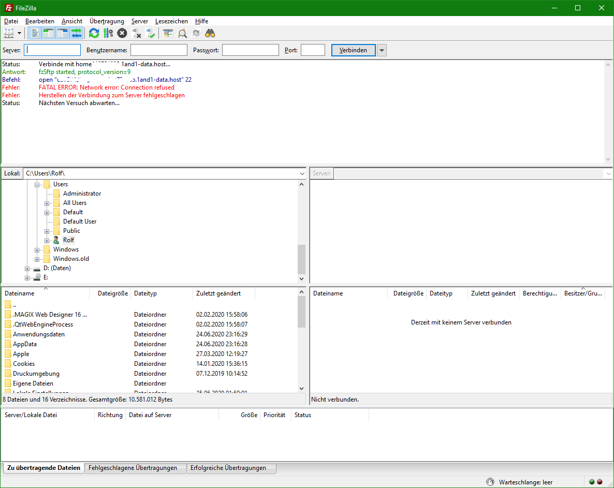This screenshot has height=488, width=614.
Task: Toggle message log display
Action: (x=35, y=33)
